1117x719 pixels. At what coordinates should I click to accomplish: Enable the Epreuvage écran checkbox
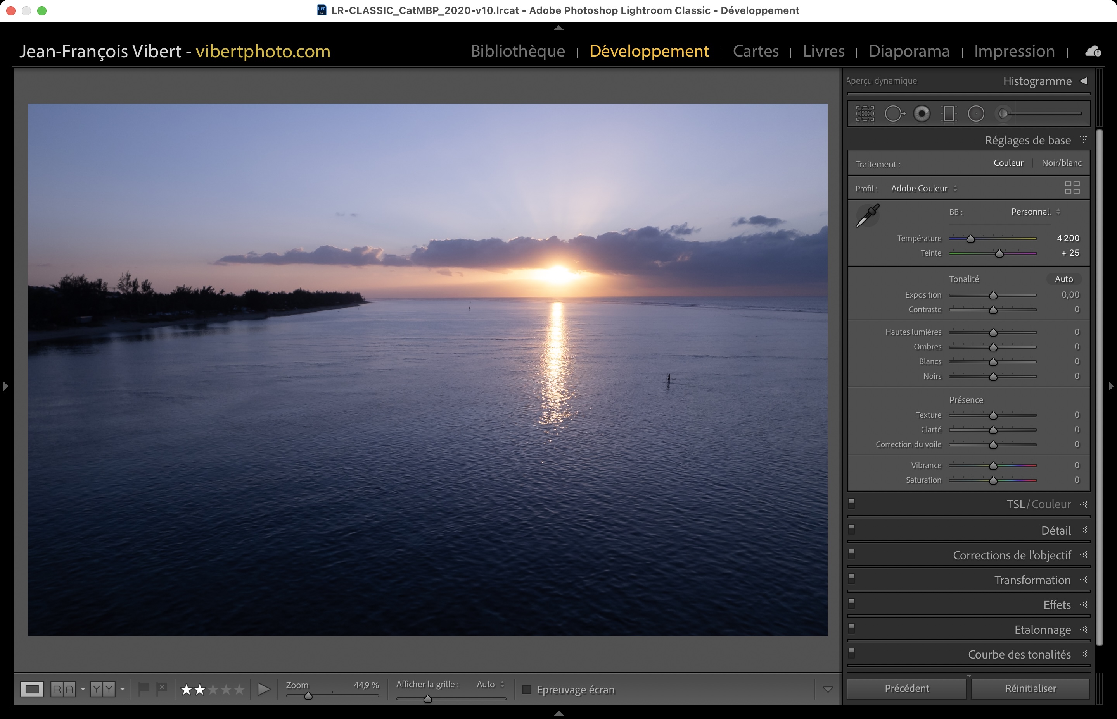527,690
